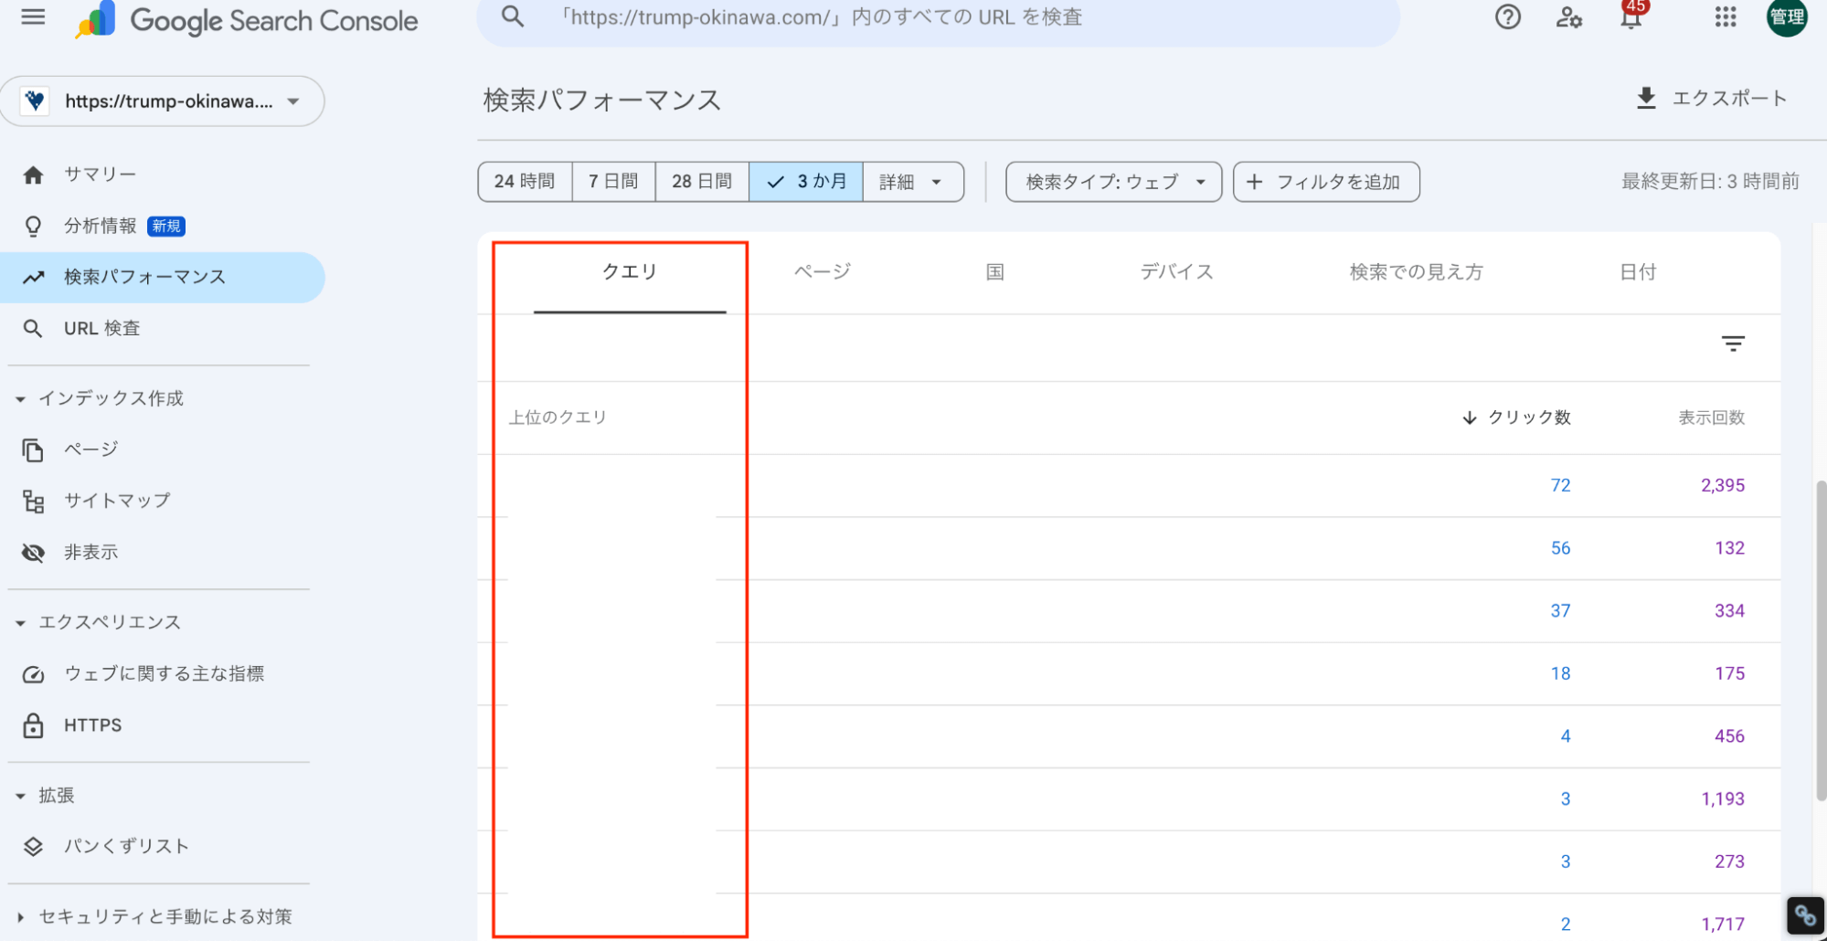Open the notifications bell

click(x=1630, y=17)
